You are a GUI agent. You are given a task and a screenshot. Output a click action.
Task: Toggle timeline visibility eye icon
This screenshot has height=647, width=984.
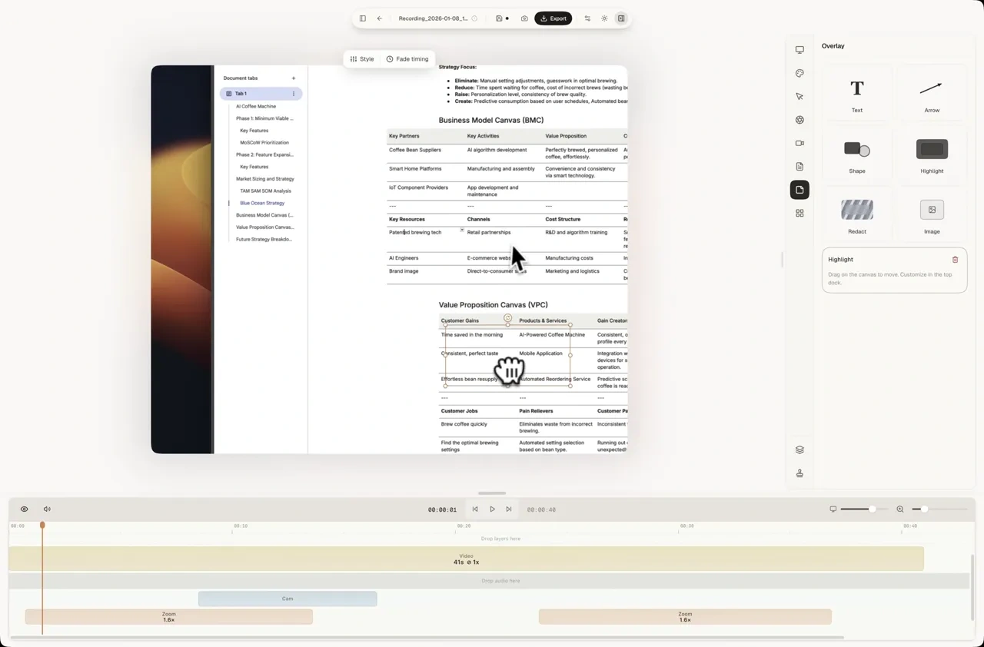[x=25, y=509]
